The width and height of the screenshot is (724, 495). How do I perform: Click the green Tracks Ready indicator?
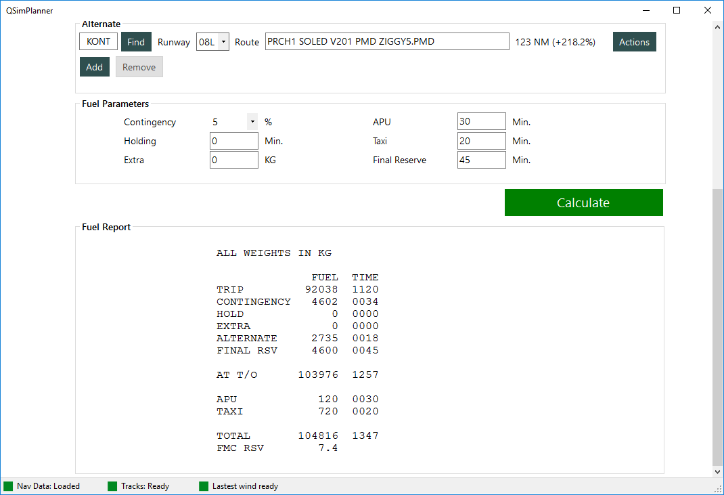click(112, 486)
